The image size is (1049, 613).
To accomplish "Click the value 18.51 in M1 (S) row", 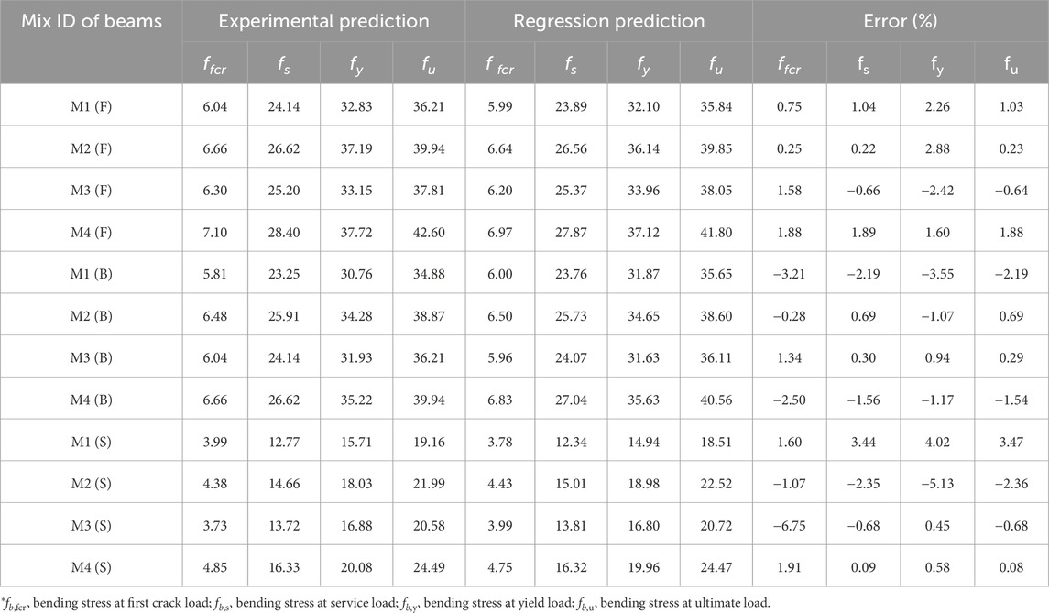I will click(x=716, y=442).
